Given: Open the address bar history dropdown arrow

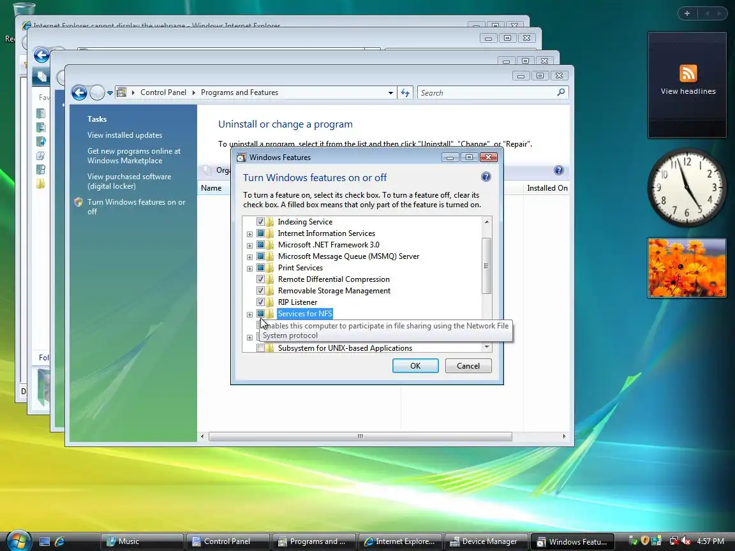Looking at the screenshot, I should [x=390, y=92].
